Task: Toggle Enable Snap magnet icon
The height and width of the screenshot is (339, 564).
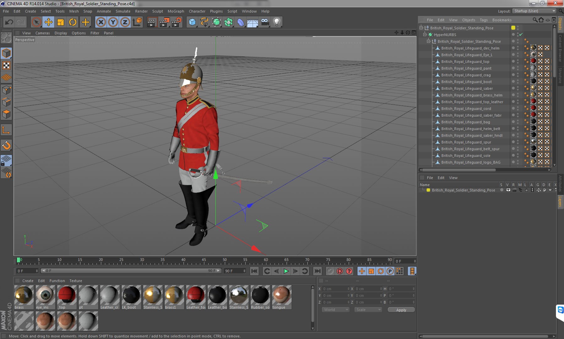Action: (6, 145)
